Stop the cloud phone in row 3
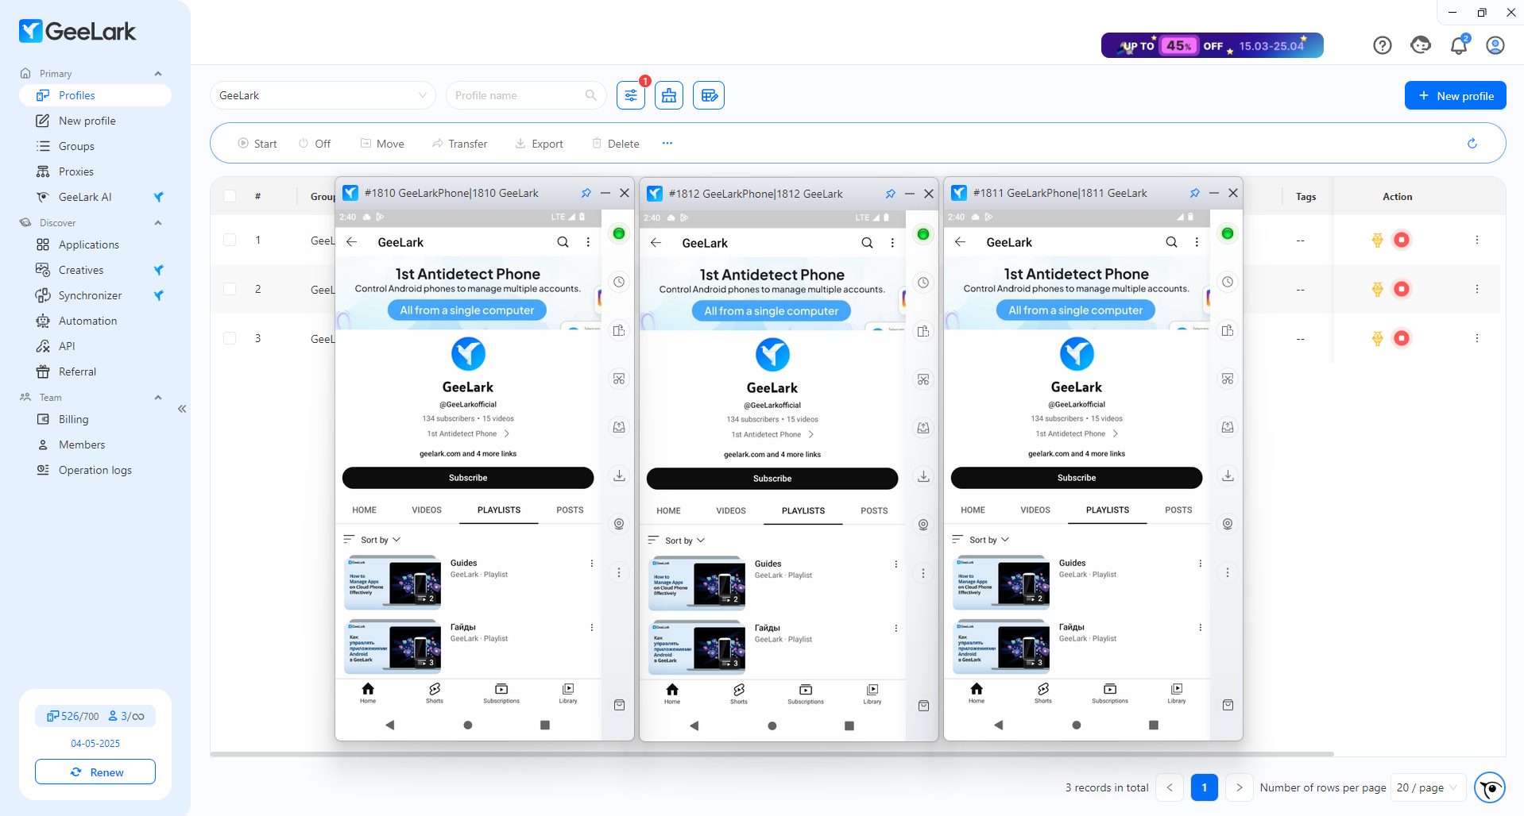Viewport: 1524px width, 816px height. click(1402, 338)
